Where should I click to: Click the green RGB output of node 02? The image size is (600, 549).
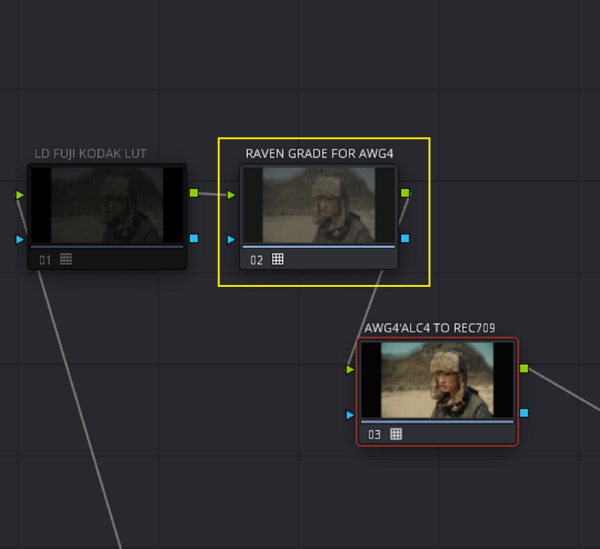[x=405, y=193]
